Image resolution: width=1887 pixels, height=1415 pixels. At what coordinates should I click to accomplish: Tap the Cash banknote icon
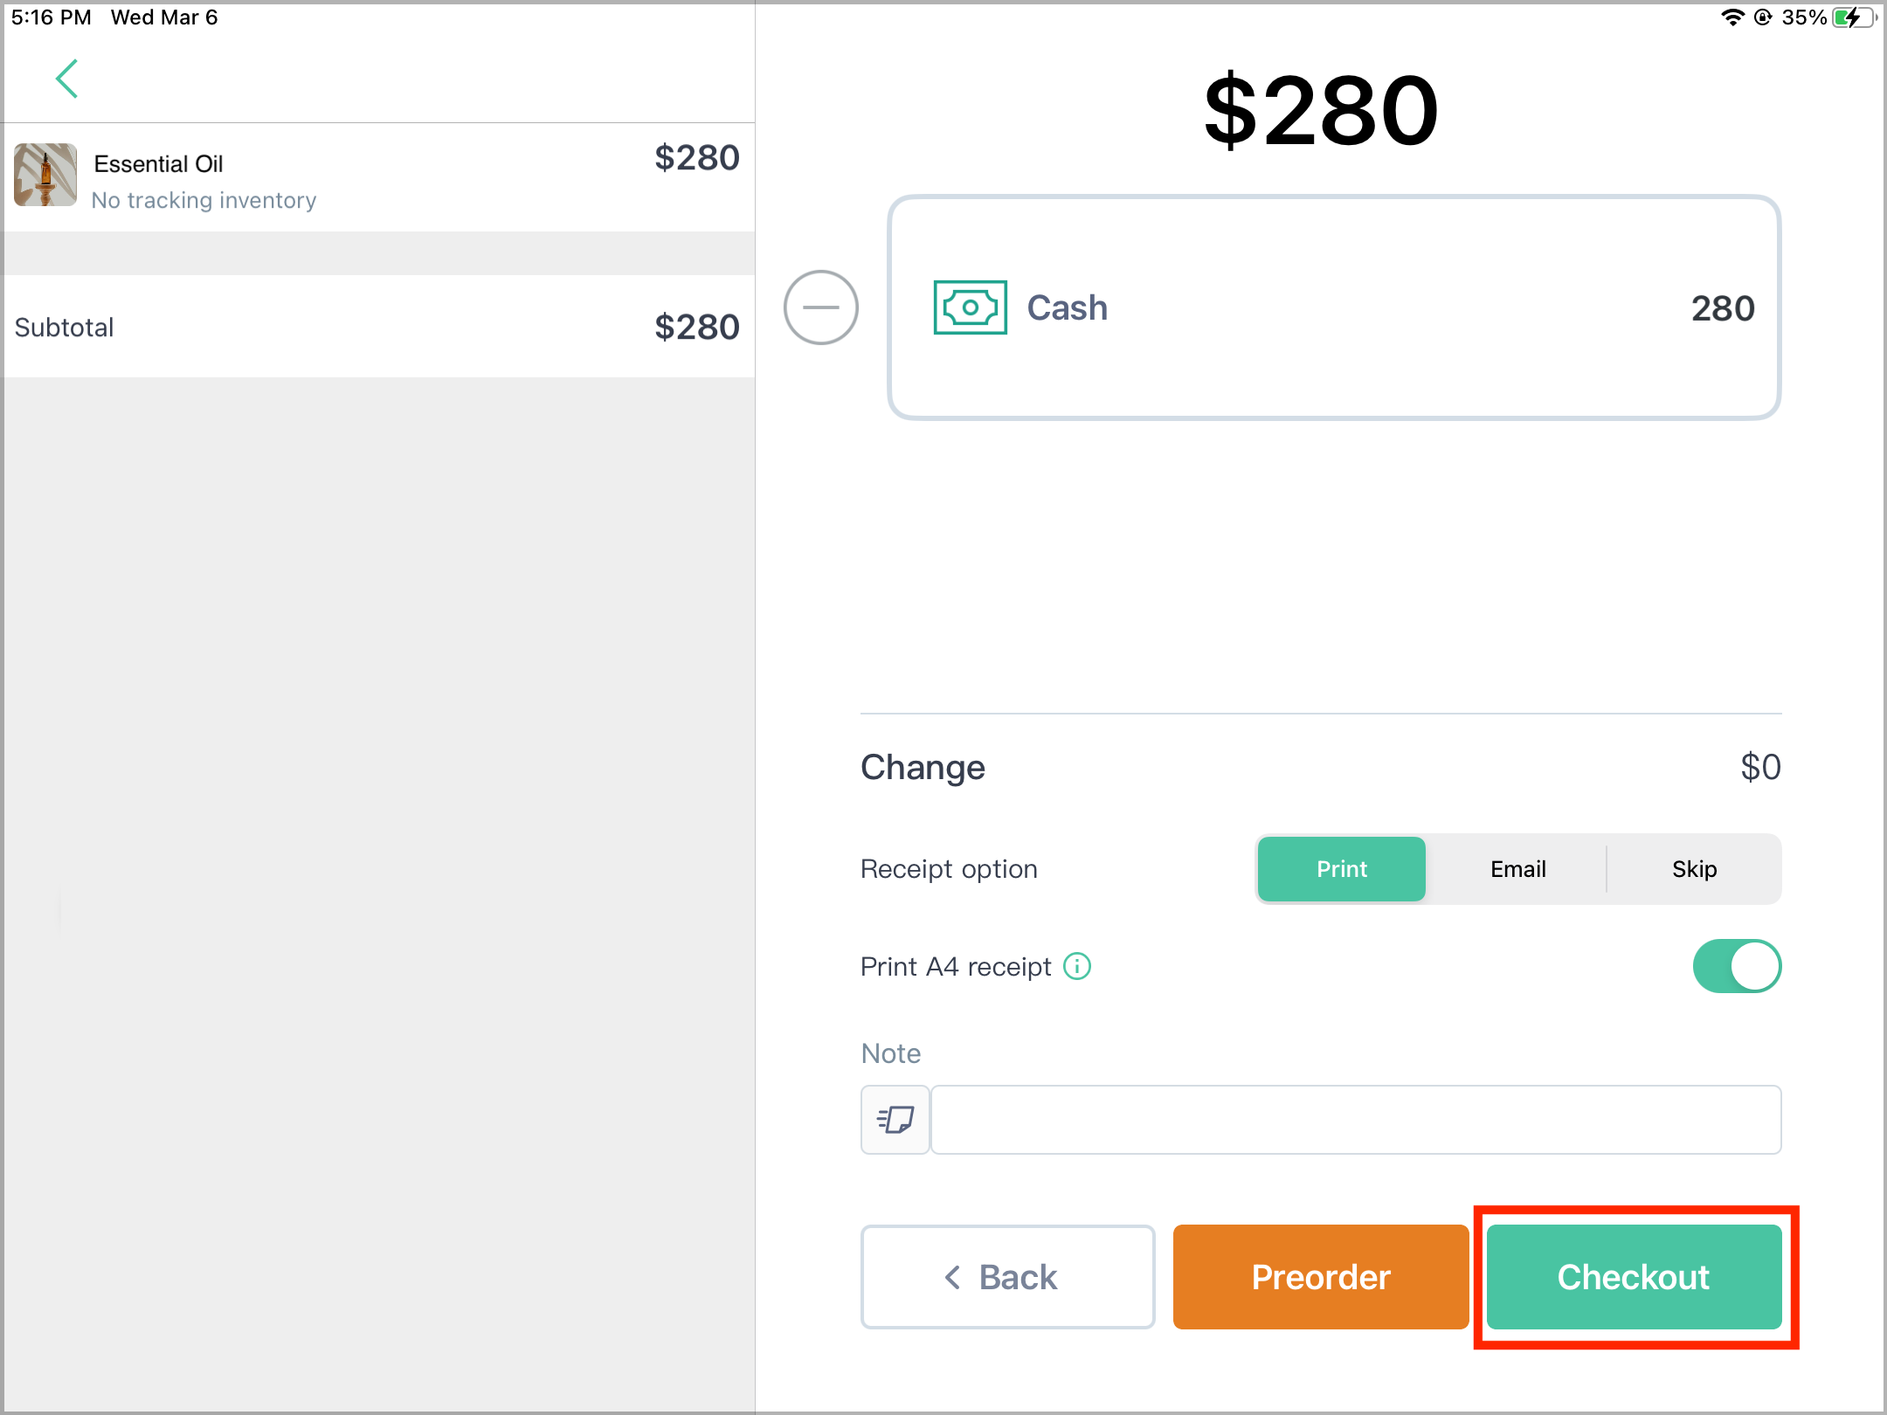click(970, 307)
